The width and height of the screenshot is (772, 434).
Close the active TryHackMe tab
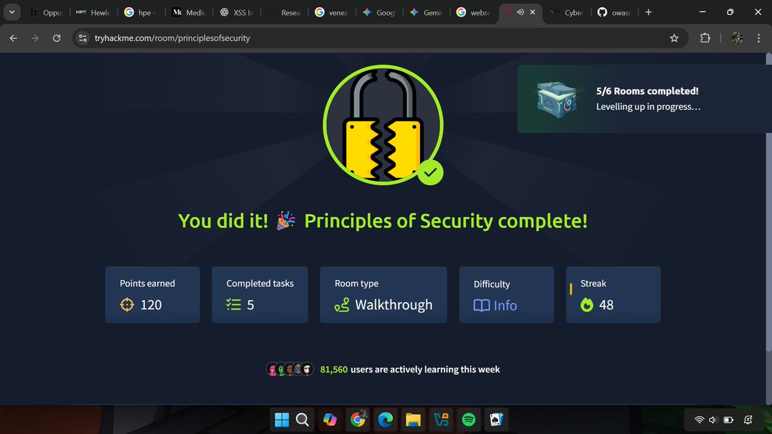533,12
